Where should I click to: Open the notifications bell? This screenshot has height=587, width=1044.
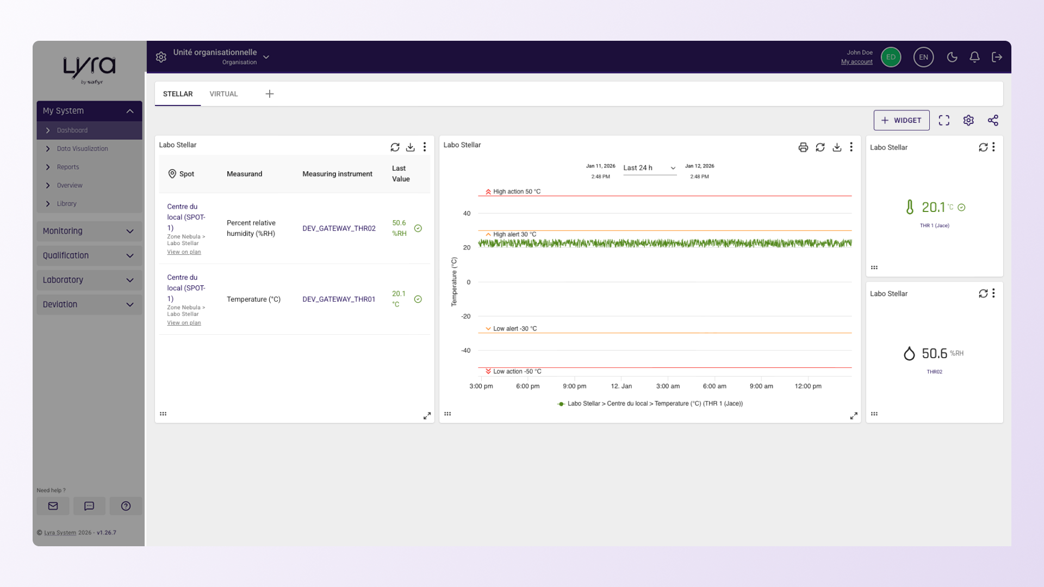coord(974,57)
